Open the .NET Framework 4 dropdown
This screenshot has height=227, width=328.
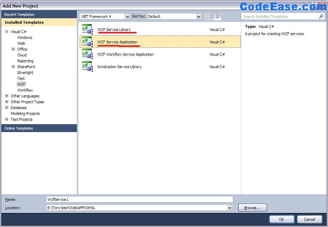128,16
